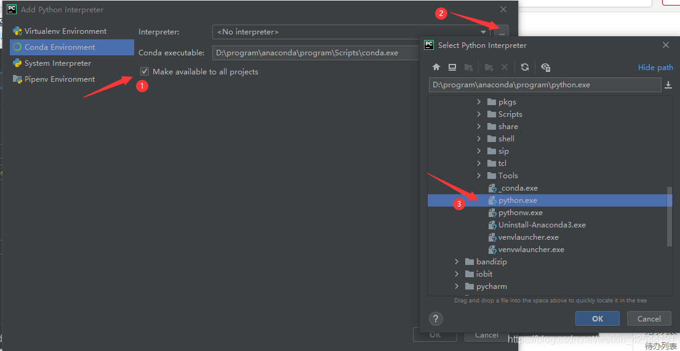The width and height of the screenshot is (680, 351).
Task: Expand the sip folder
Action: [479, 151]
